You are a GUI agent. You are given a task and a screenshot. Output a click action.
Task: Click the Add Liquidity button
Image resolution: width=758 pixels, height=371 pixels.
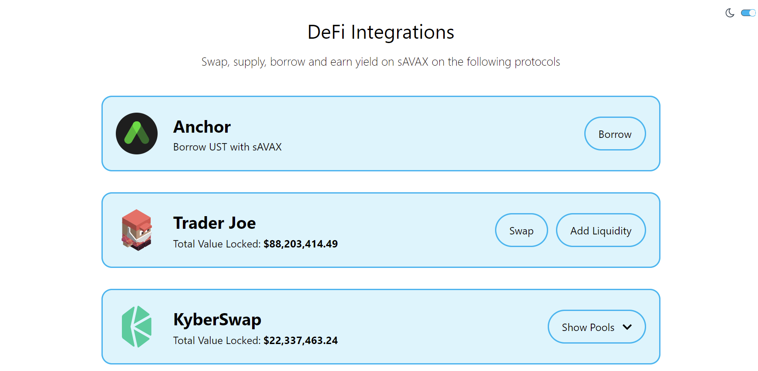point(600,230)
